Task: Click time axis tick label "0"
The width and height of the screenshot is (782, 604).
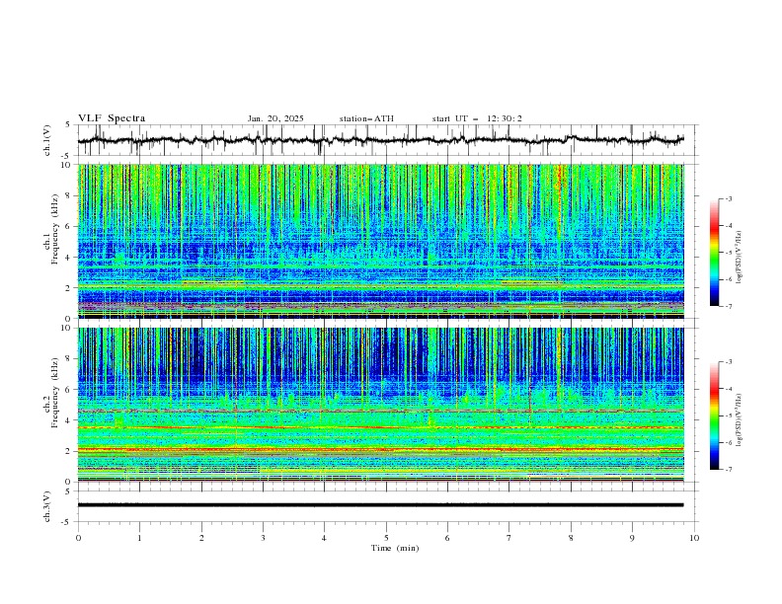Action: point(78,538)
